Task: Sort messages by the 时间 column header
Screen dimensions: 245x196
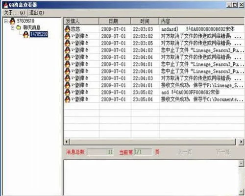Action: [x=145, y=21]
